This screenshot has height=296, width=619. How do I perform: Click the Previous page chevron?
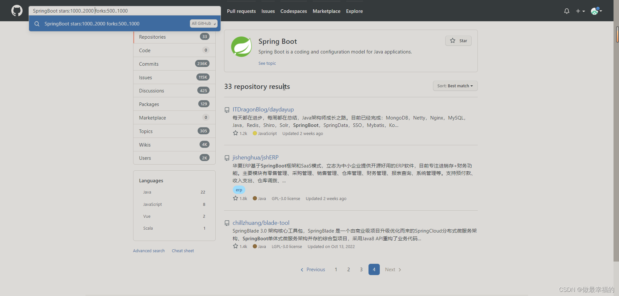[x=302, y=270]
